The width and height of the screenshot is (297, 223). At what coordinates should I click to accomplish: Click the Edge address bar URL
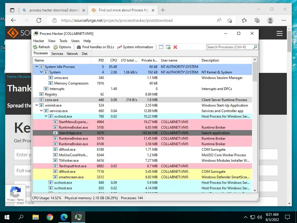click(x=117, y=21)
